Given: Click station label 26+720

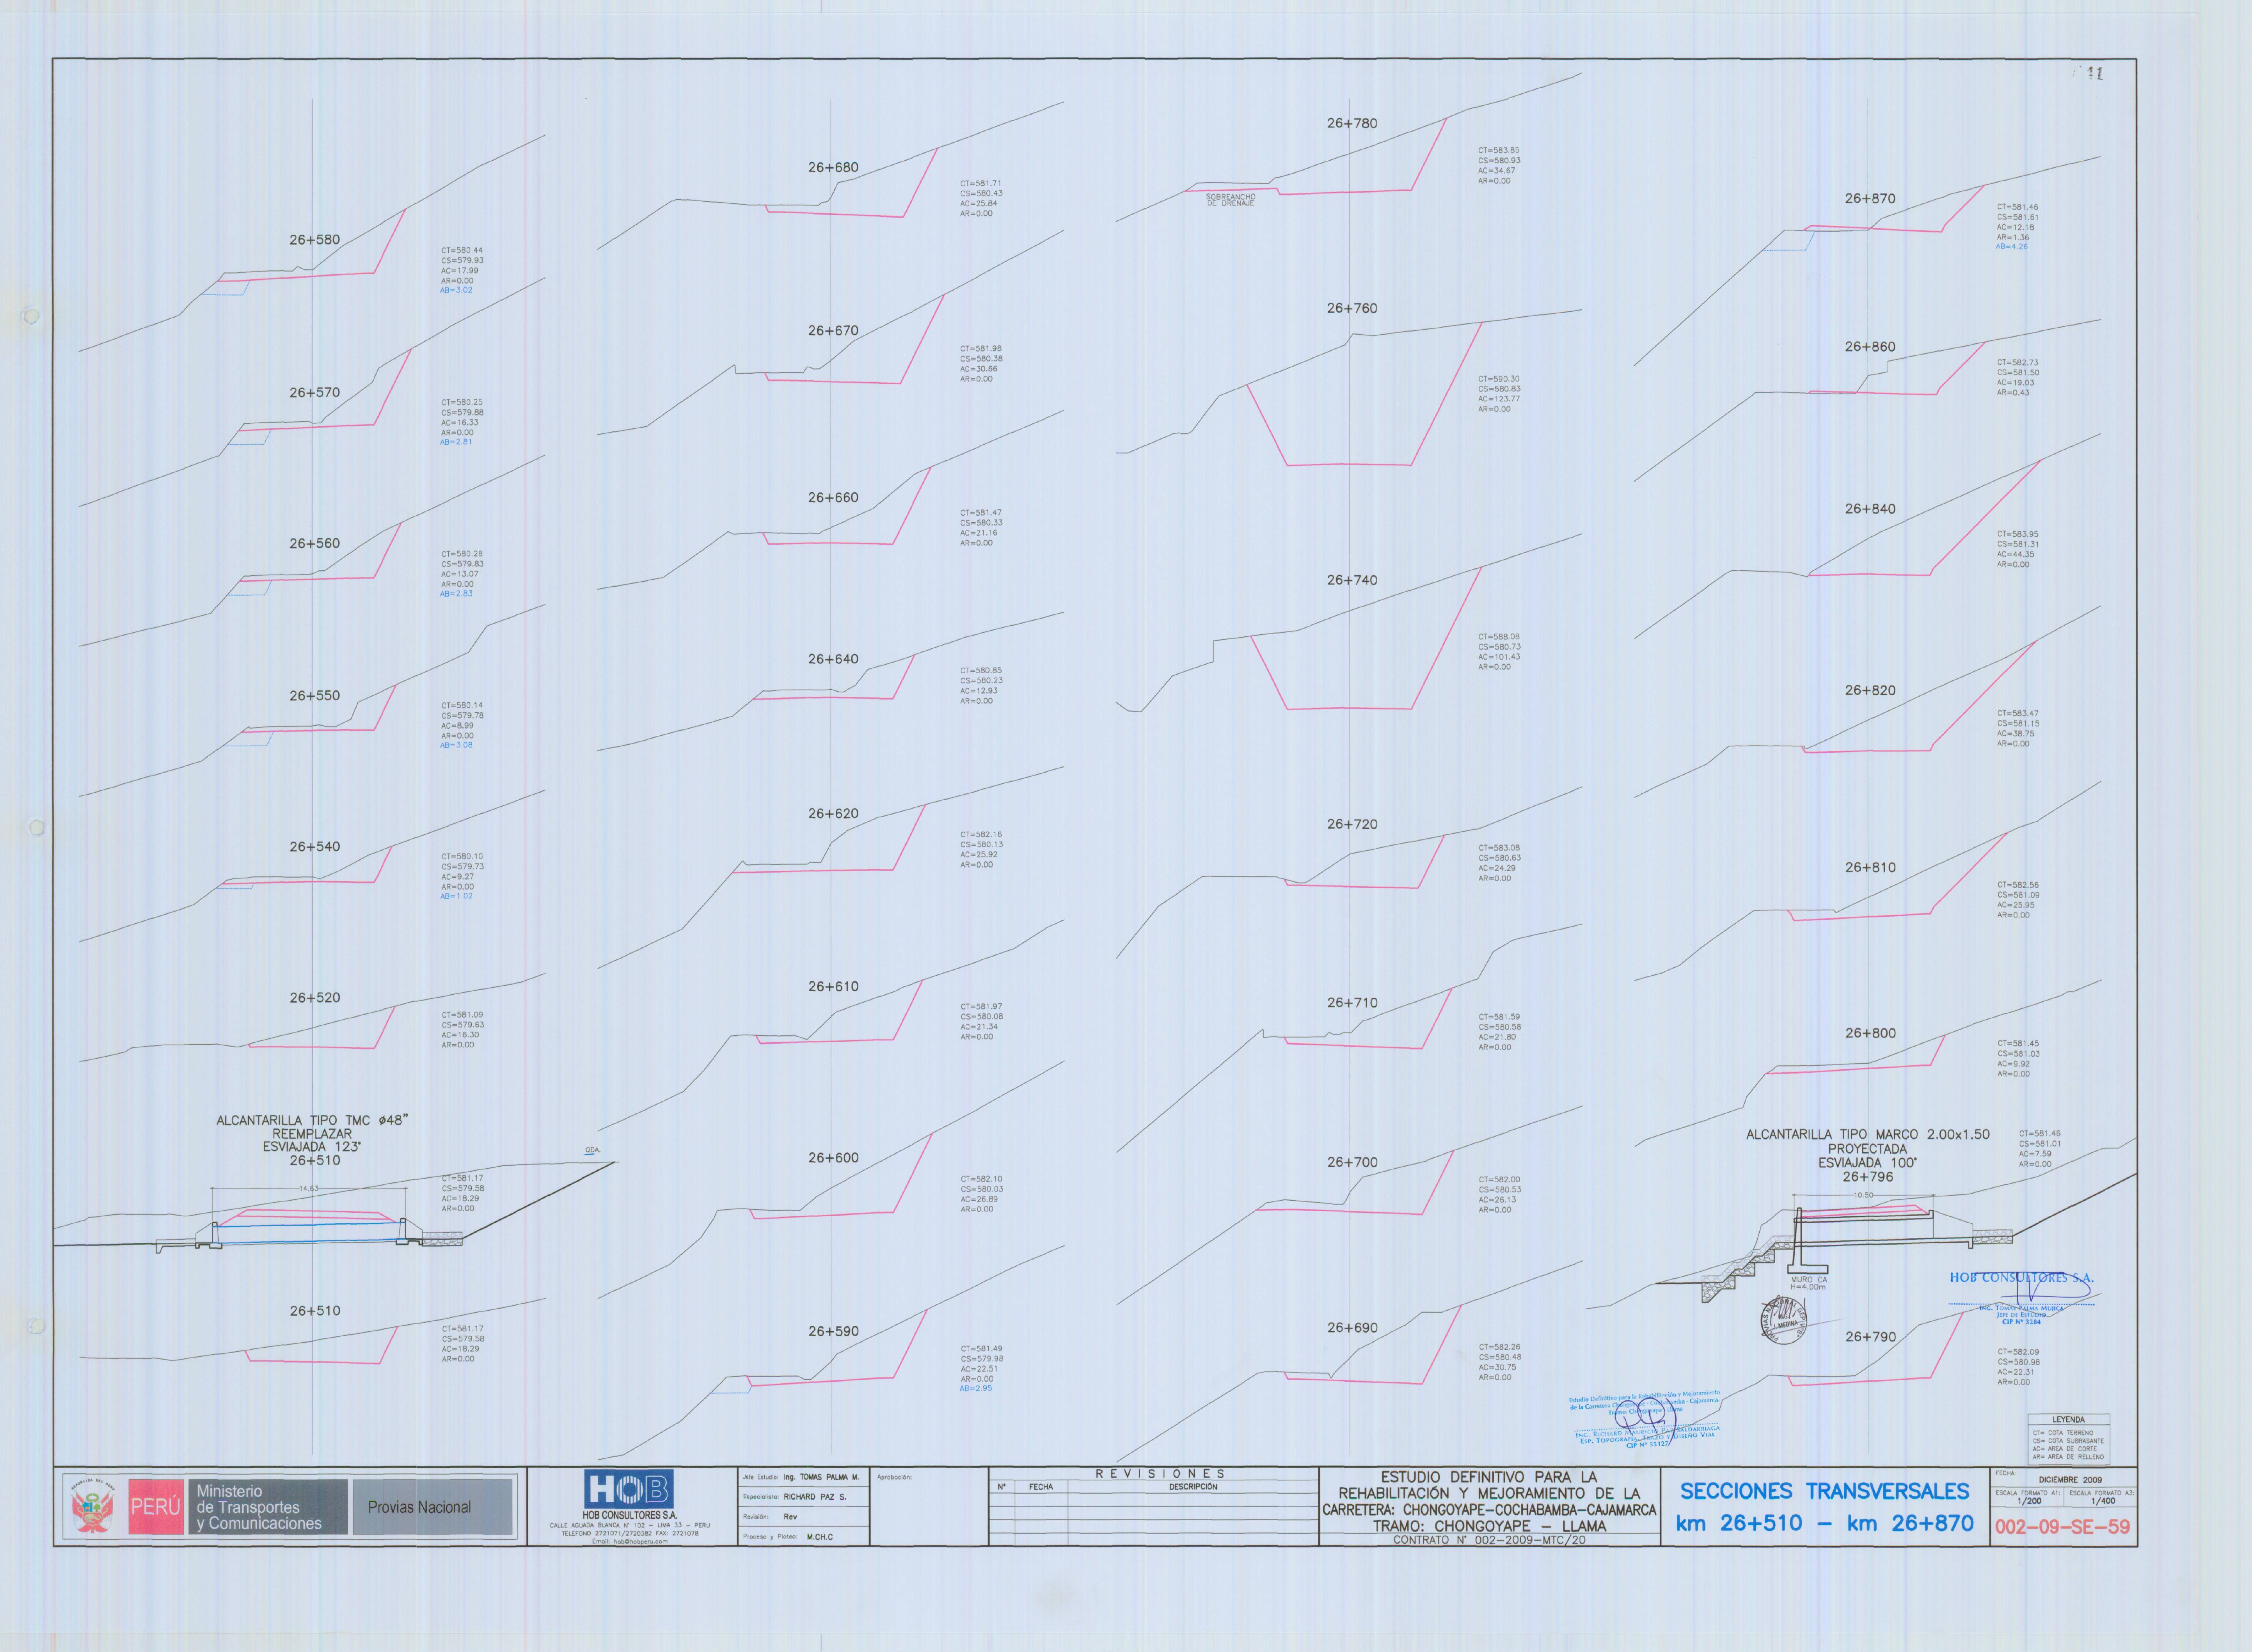Looking at the screenshot, I should tap(1352, 825).
